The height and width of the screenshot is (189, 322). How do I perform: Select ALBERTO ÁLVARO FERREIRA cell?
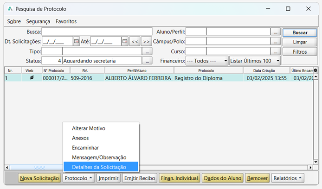point(139,78)
